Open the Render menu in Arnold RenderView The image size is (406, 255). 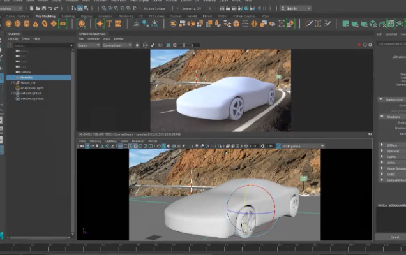[x=118, y=39]
